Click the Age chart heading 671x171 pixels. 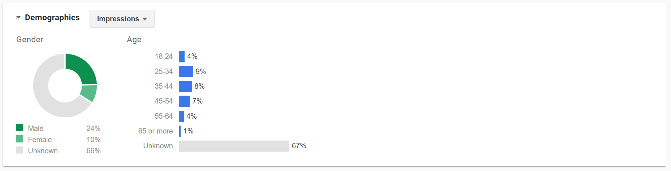click(x=134, y=39)
